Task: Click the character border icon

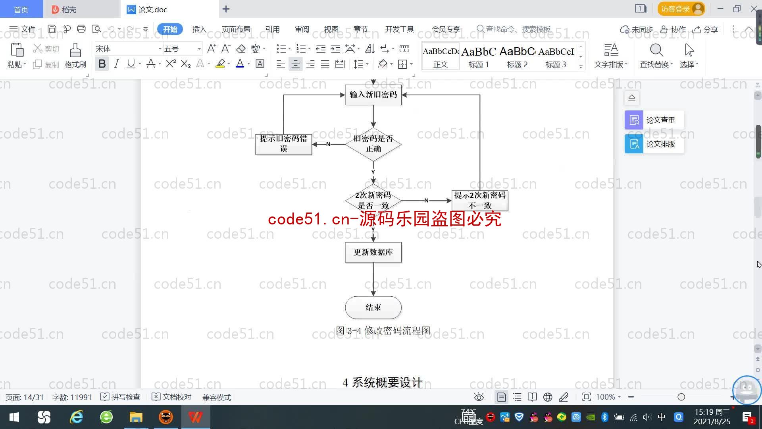Action: [x=260, y=64]
